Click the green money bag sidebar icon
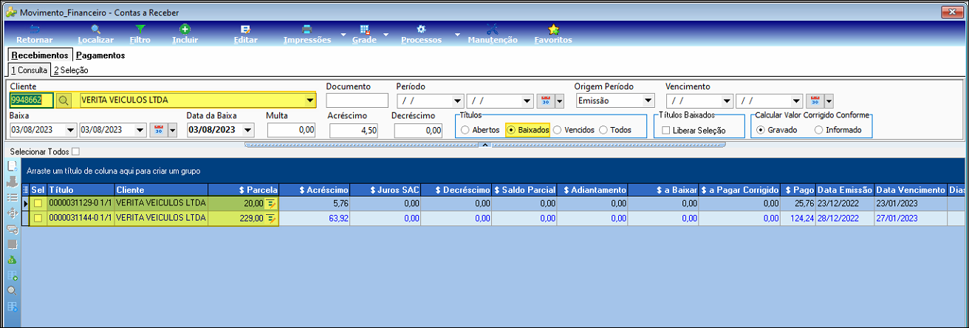The image size is (969, 328). click(x=12, y=260)
